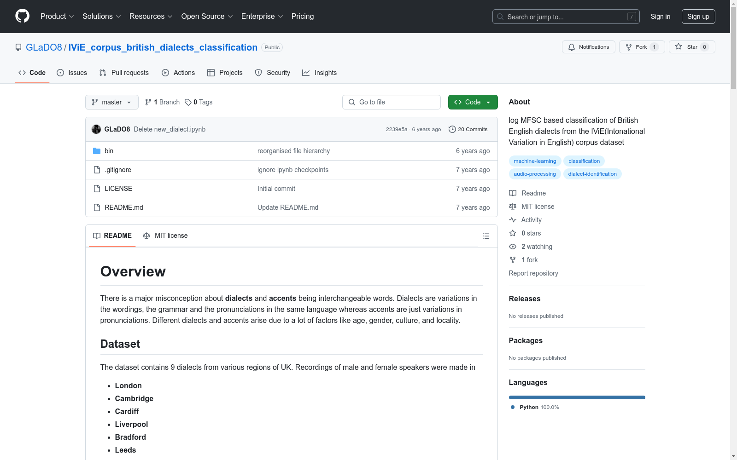737x460 pixels.
Task: Click the search magnifier icon in header
Action: click(x=500, y=17)
